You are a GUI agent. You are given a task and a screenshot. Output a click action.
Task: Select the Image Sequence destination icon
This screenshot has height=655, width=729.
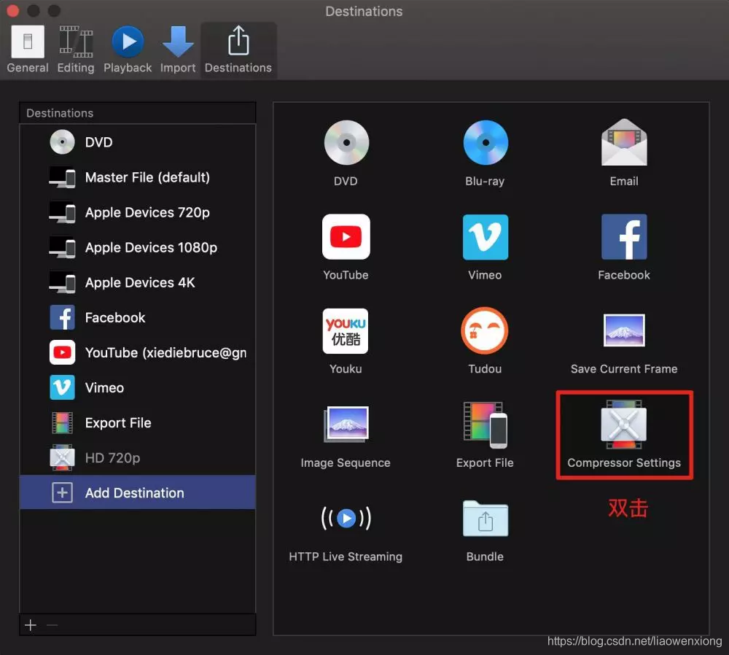[x=346, y=424]
